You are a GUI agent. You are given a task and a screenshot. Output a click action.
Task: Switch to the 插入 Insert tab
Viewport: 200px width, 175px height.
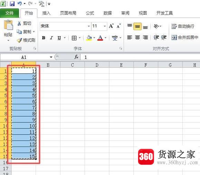point(46,13)
